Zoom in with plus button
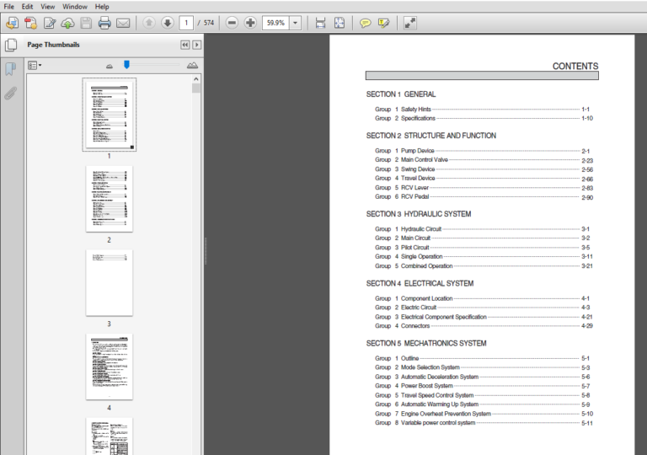 click(x=250, y=23)
